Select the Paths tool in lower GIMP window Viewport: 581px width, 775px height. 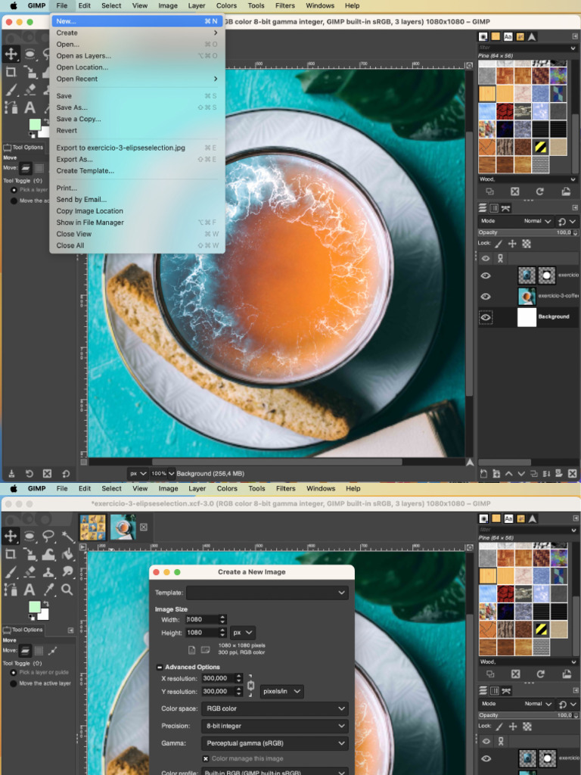(11, 589)
